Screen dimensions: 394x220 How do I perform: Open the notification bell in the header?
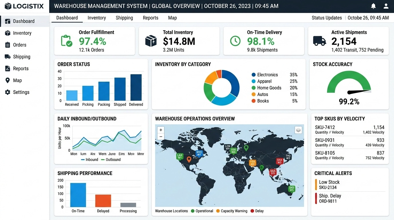pos(373,6)
